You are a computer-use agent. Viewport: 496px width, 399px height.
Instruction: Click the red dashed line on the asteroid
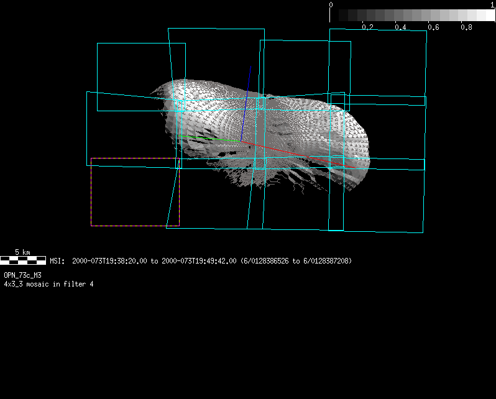click(298, 155)
